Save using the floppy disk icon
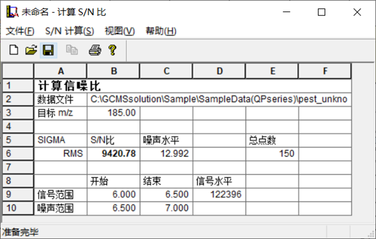Viewport: 376px width, 239px height. click(x=48, y=50)
